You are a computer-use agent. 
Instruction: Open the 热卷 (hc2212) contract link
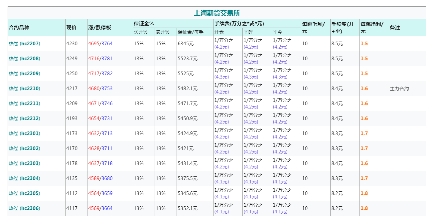(x=24, y=118)
